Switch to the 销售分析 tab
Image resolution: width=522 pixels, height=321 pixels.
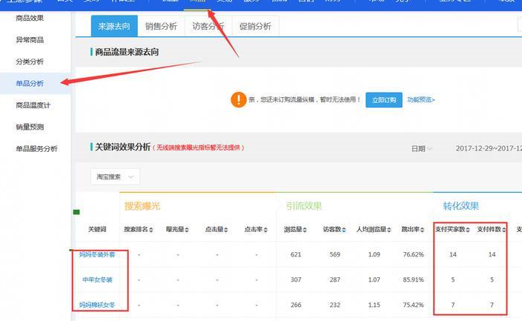[161, 26]
